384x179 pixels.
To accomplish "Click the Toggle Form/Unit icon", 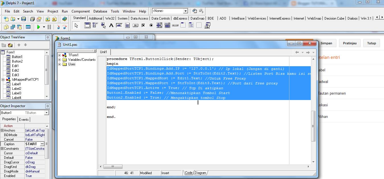I will tap(19, 27).
